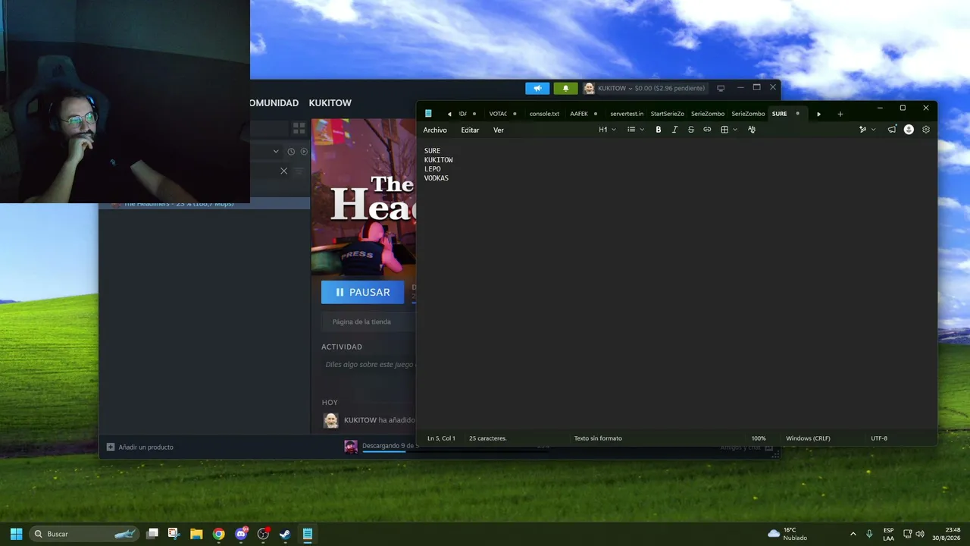Open the weather widget showing 16°C
This screenshot has width=970, height=546.
click(787, 534)
